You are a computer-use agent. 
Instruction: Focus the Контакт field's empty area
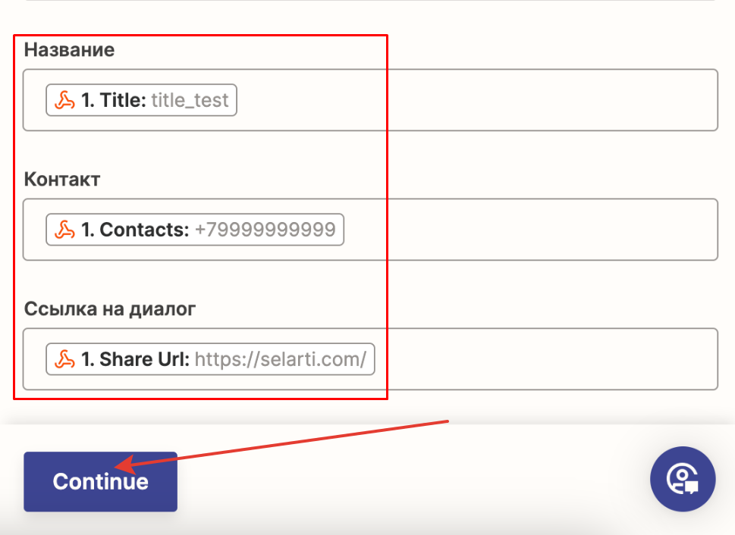(531, 230)
